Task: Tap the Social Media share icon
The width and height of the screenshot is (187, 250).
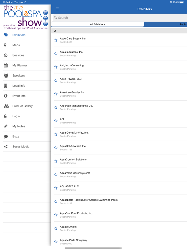Action: (x=6, y=147)
